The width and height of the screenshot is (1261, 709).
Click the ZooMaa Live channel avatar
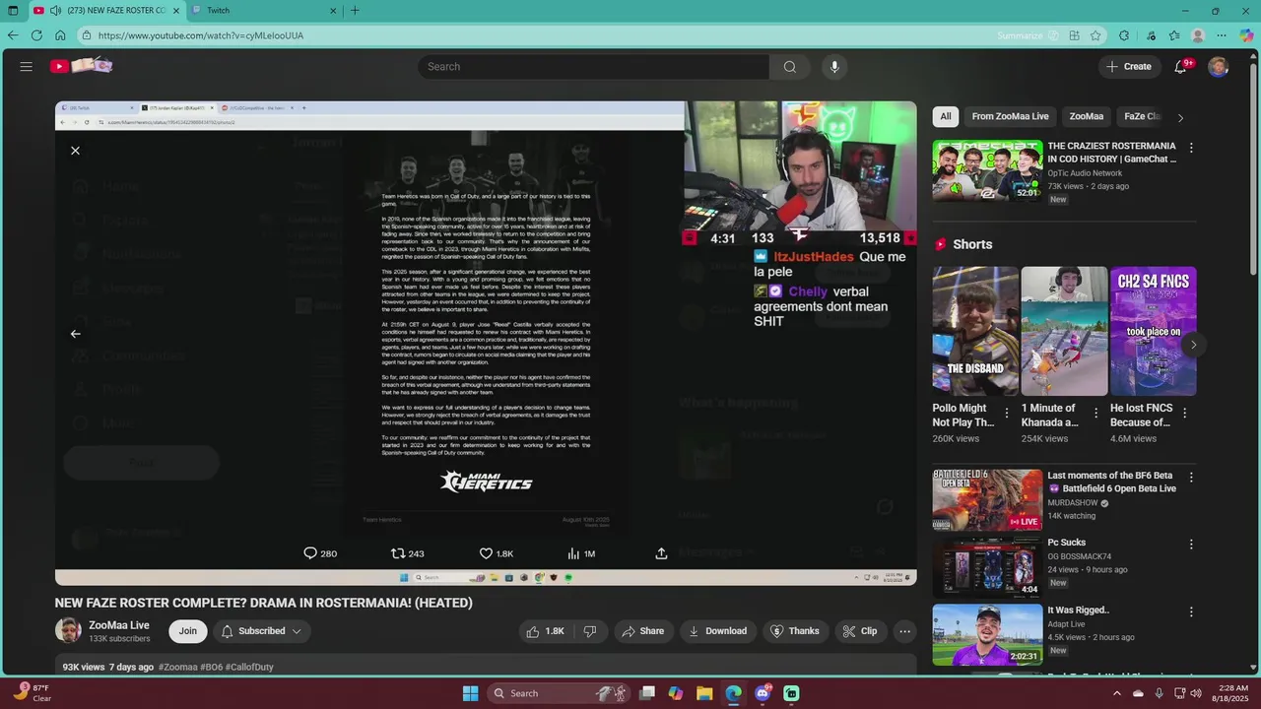pyautogui.click(x=68, y=631)
